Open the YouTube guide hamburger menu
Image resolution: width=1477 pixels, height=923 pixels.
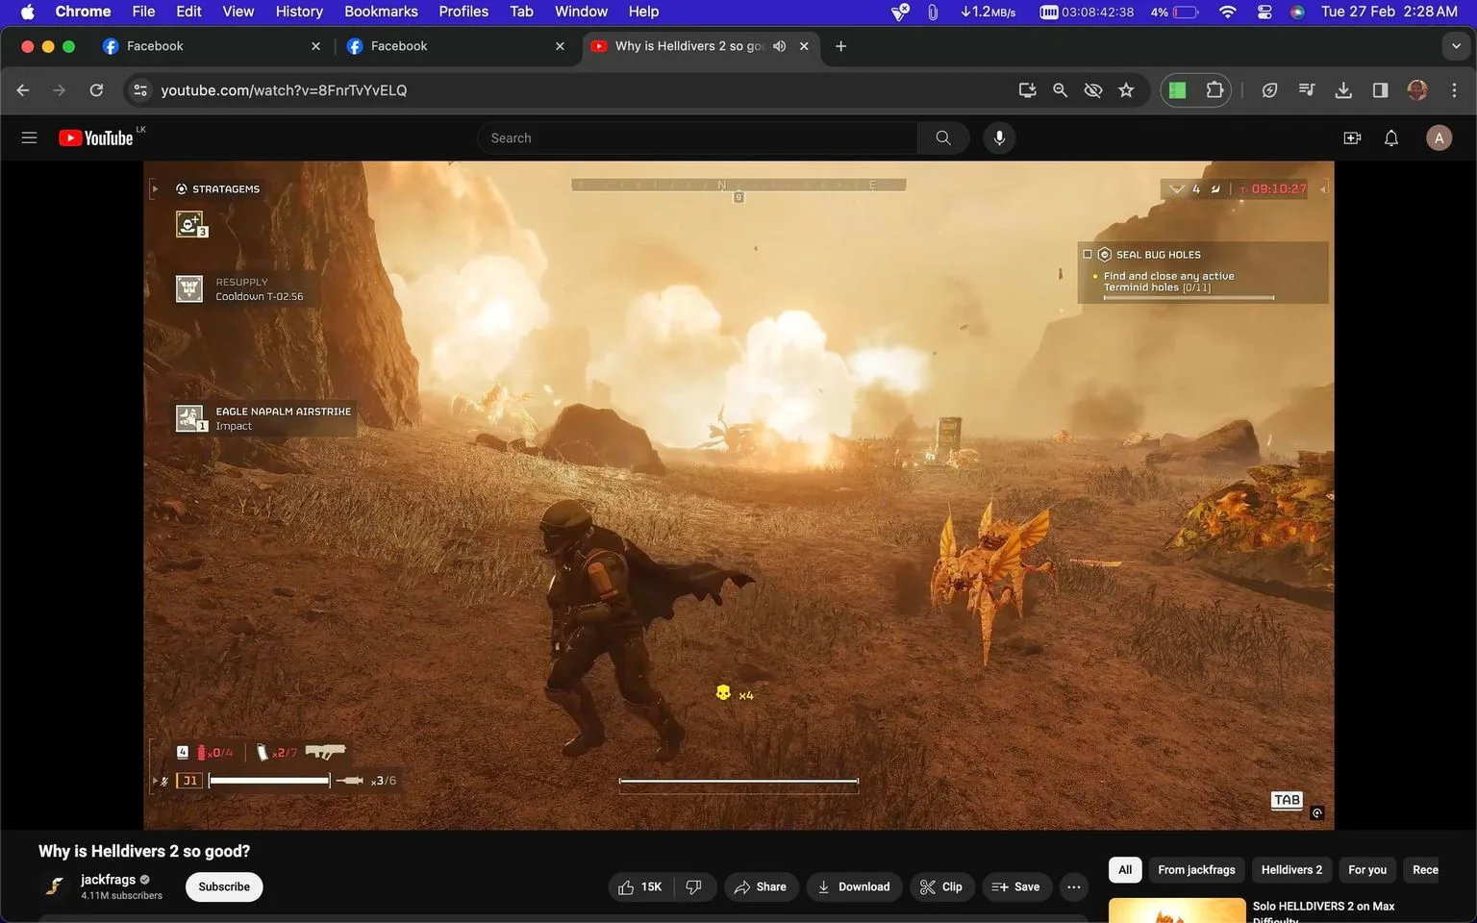coord(29,137)
